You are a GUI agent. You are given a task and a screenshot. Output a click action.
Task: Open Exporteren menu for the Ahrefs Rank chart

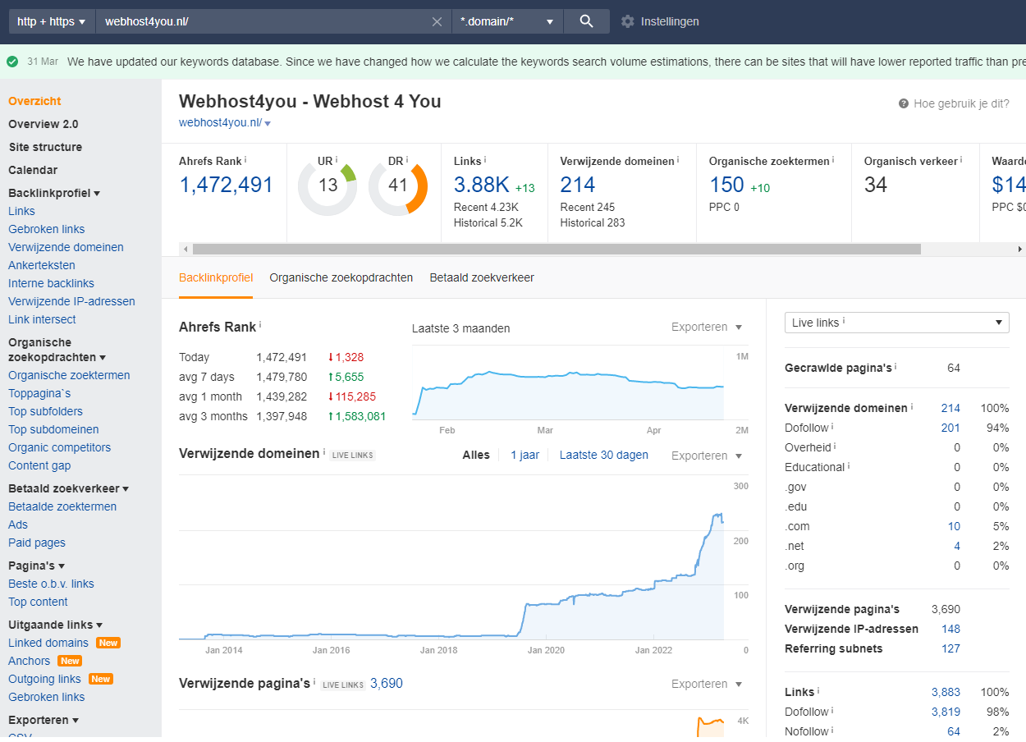tap(707, 327)
